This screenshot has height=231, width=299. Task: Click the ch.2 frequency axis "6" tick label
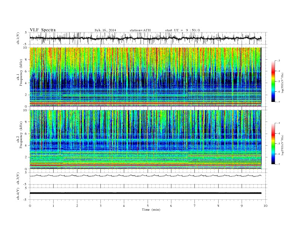tap(26, 134)
